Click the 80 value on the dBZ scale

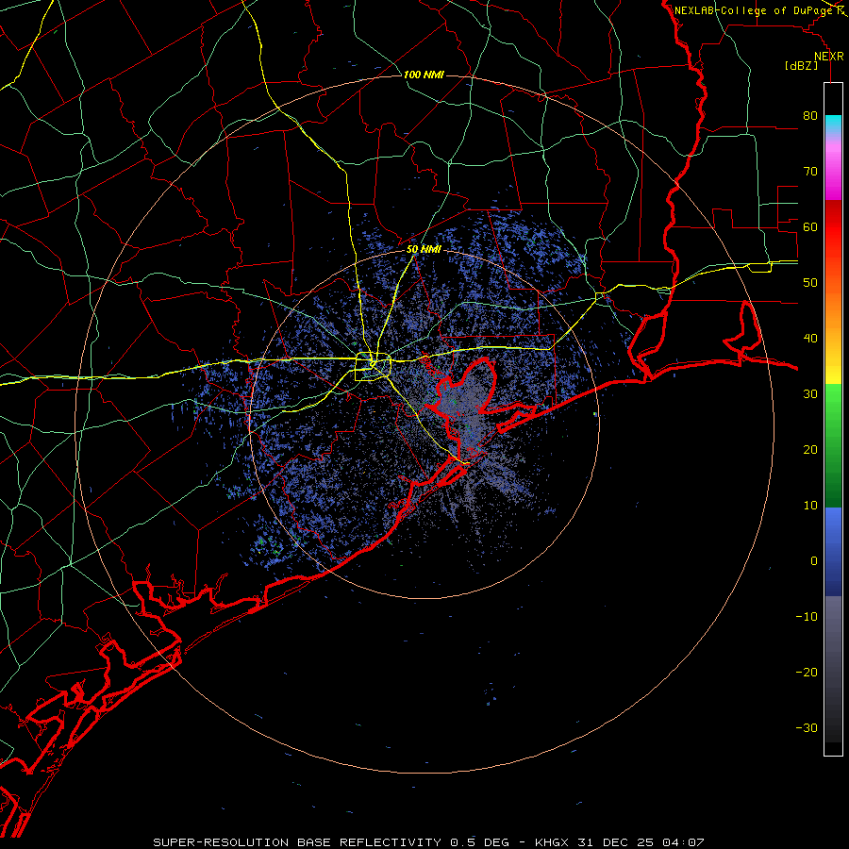coord(810,116)
